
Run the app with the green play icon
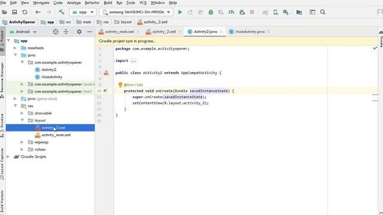180,12
